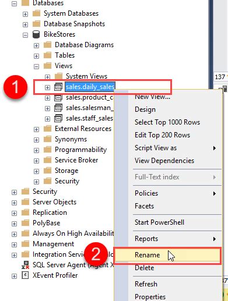The image size is (228, 301).
Task: Collapse the Views folder
Action: tap(36, 66)
